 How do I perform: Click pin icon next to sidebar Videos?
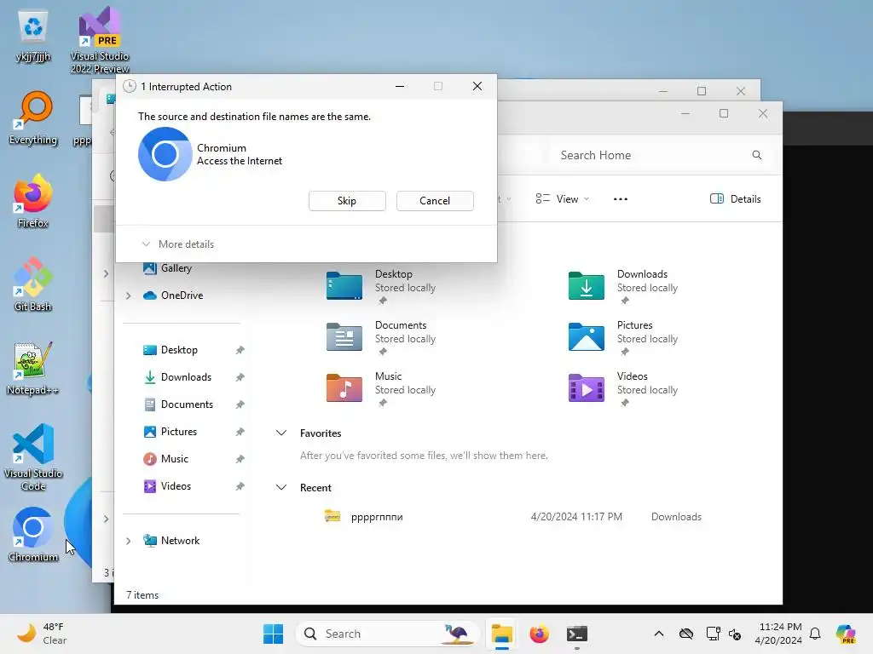(x=240, y=486)
